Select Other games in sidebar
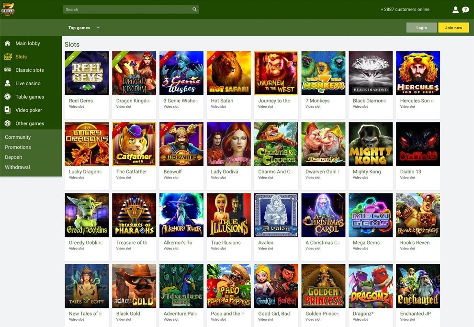Screen dimensions: 474x327 [x=30, y=124]
